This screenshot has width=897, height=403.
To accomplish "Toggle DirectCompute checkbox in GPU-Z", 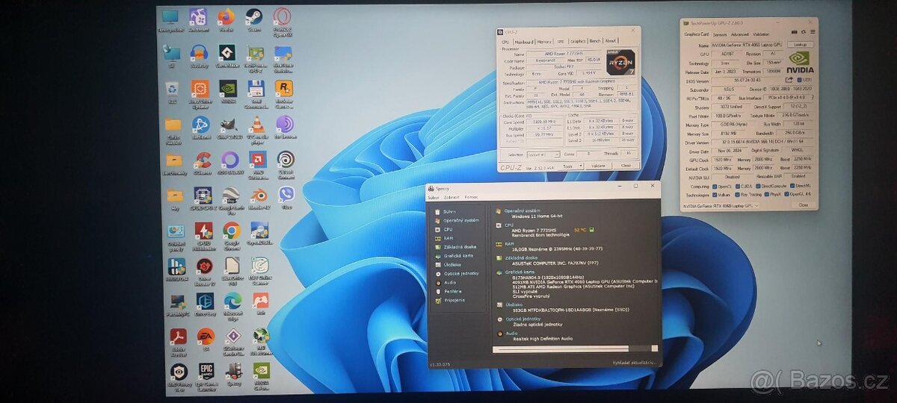I will point(759,186).
